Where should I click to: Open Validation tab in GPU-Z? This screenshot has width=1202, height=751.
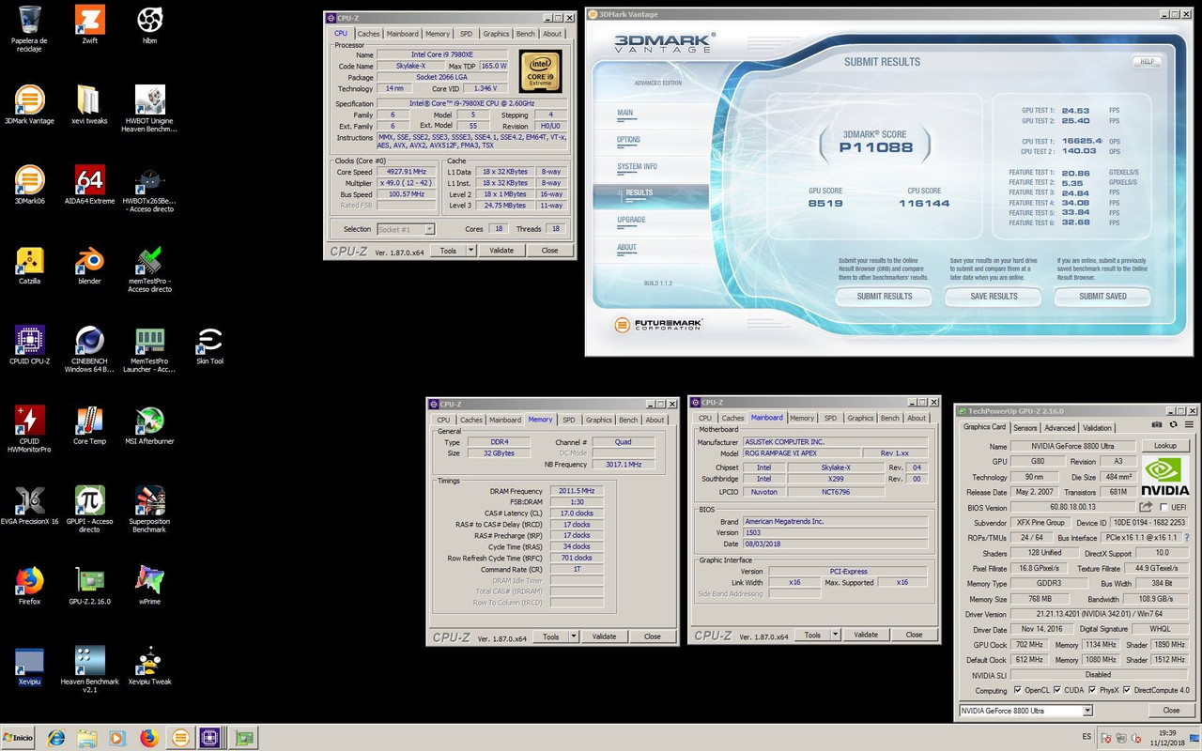tap(1097, 428)
